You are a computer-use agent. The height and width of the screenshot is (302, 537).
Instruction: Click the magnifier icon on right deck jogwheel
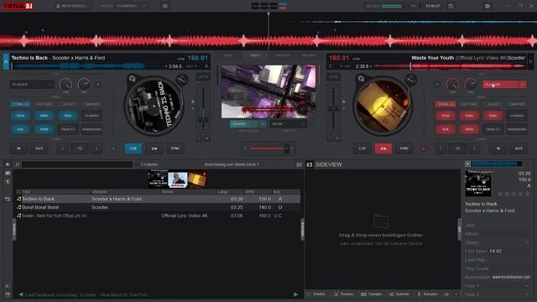coord(361,79)
